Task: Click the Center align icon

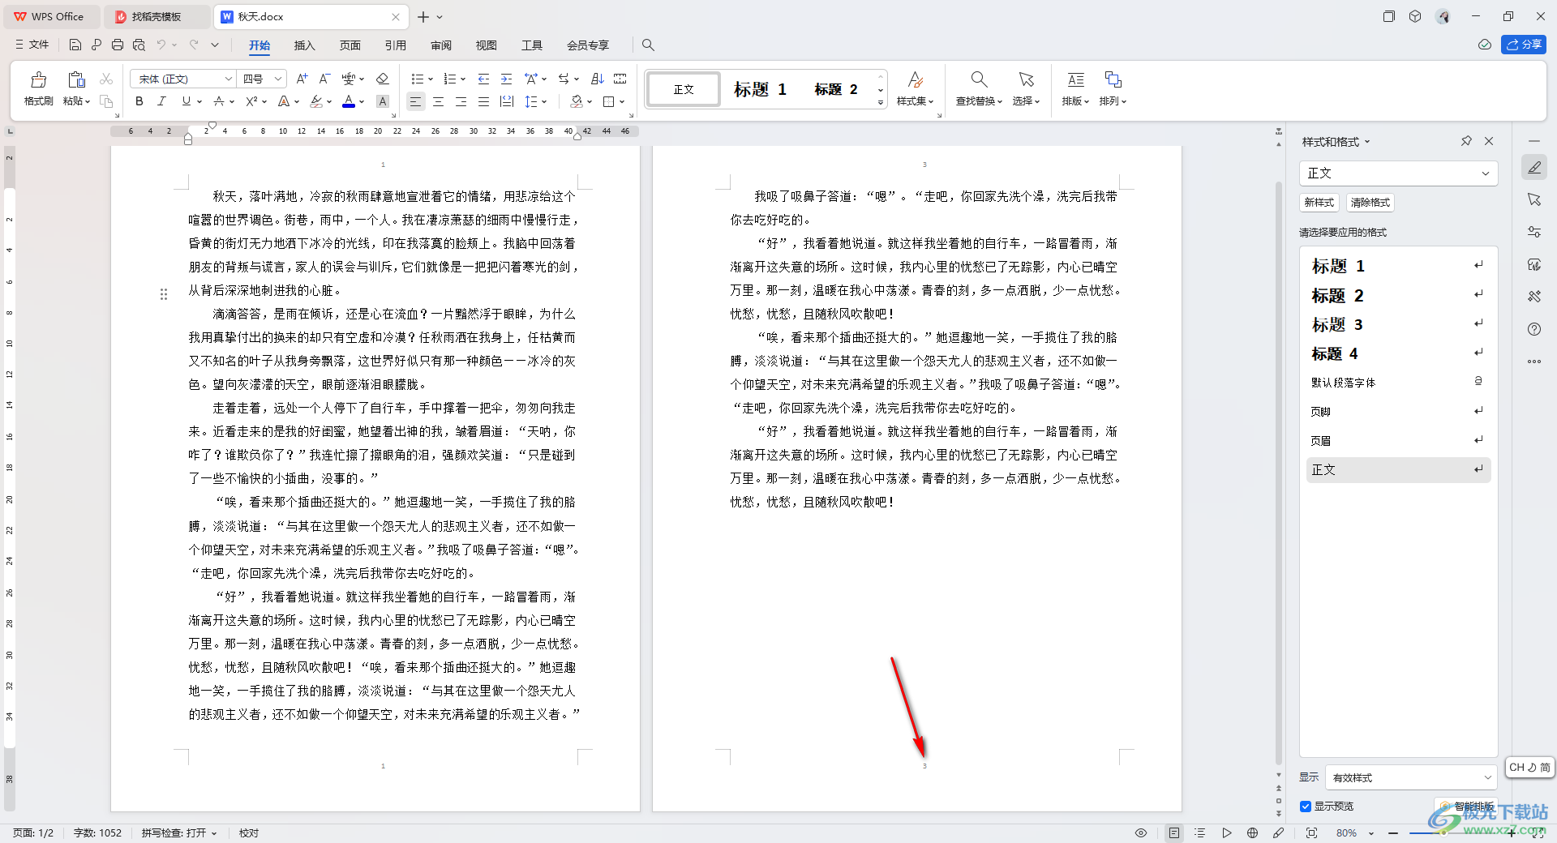Action: tap(438, 101)
